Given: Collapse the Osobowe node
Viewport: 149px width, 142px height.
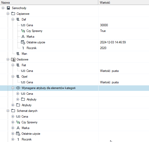Looking at the screenshot, I should pyautogui.click(x=8, y=59).
